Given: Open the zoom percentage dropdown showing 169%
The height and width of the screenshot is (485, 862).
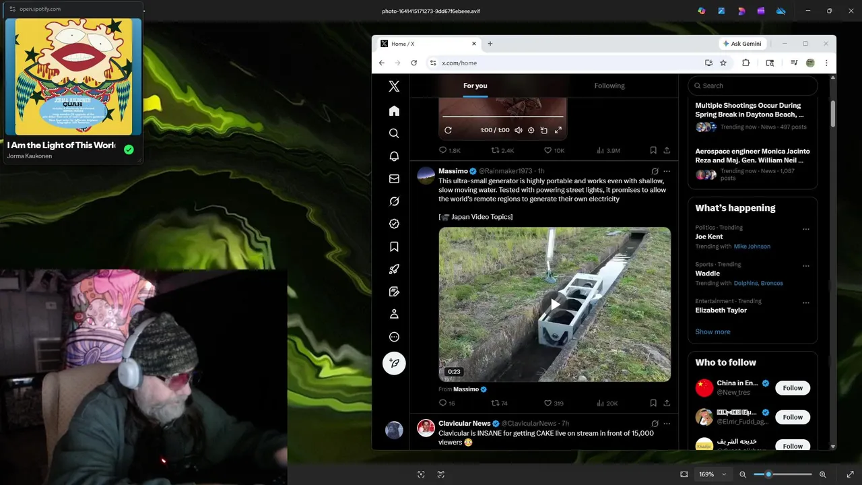Looking at the screenshot, I should tap(712, 474).
